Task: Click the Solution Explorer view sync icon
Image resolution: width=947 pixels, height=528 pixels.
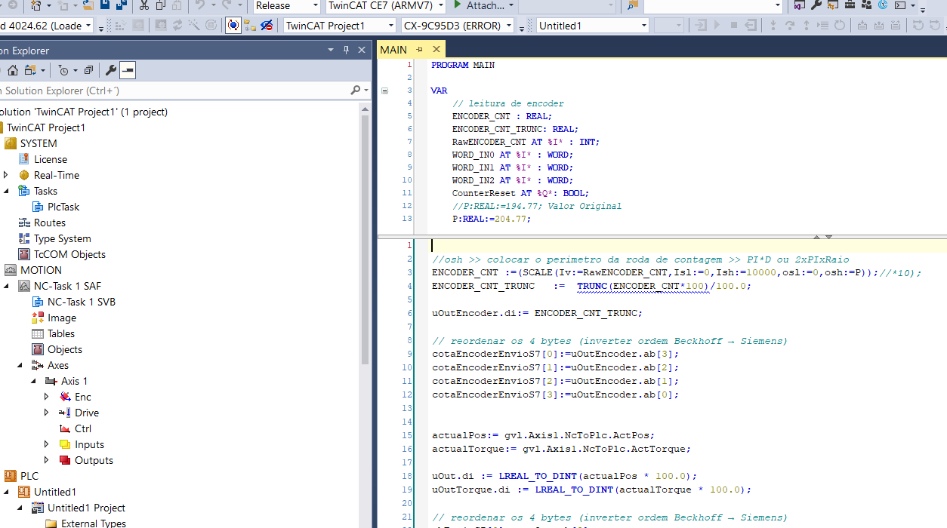Action: point(30,70)
